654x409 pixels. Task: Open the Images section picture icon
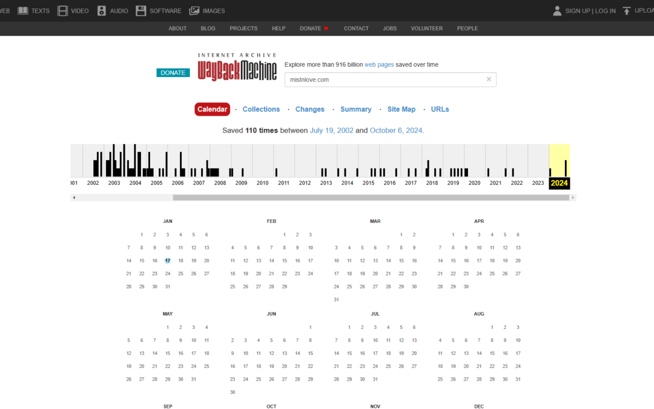194,11
